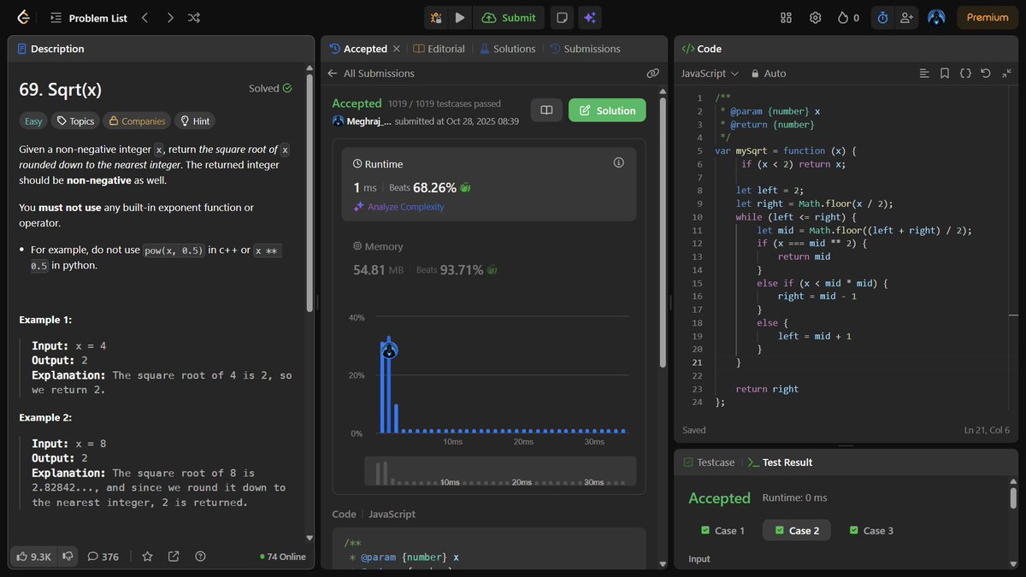Switch to the Submissions tab
Viewport: 1026px width, 577px height.
[x=586, y=49]
